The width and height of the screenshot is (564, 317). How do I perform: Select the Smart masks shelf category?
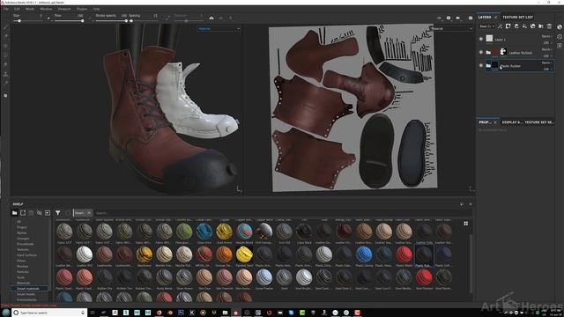[26, 294]
